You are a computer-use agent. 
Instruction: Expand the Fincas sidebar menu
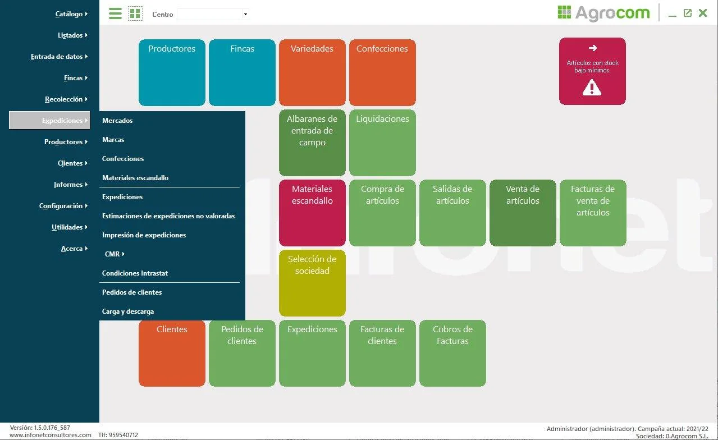(x=76, y=78)
